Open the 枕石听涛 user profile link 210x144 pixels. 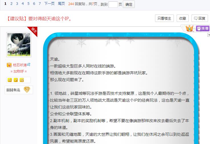click(20, 65)
